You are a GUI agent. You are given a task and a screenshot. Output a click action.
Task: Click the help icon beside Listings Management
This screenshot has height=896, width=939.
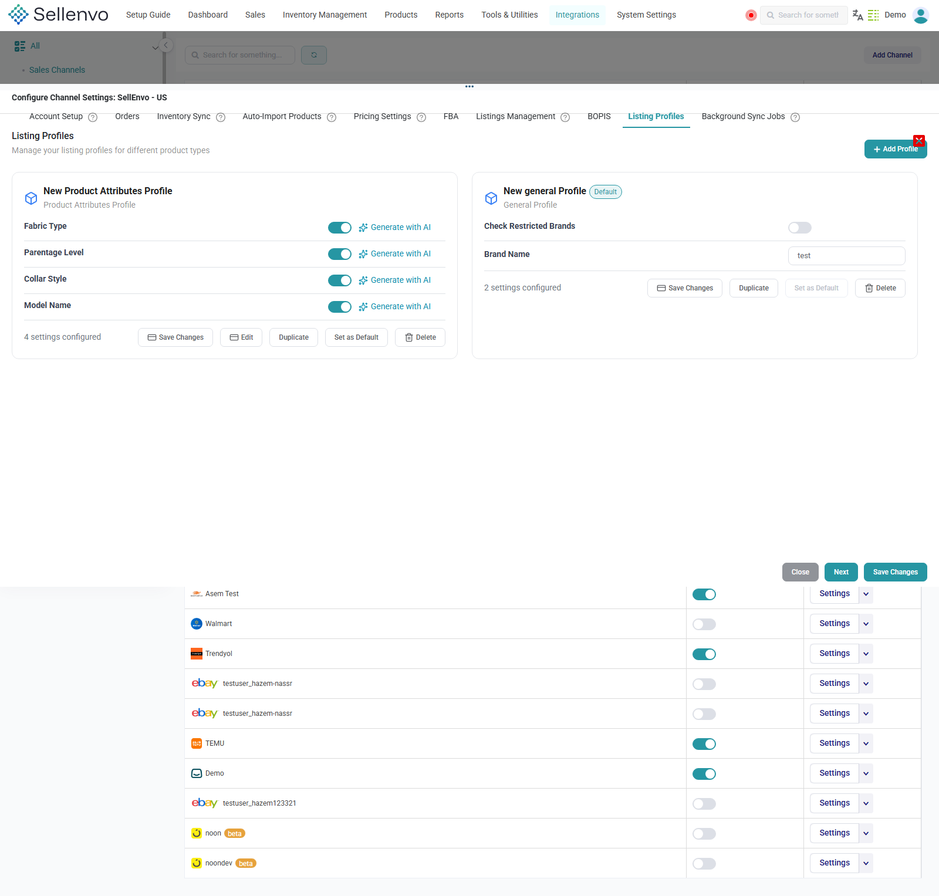pos(565,117)
